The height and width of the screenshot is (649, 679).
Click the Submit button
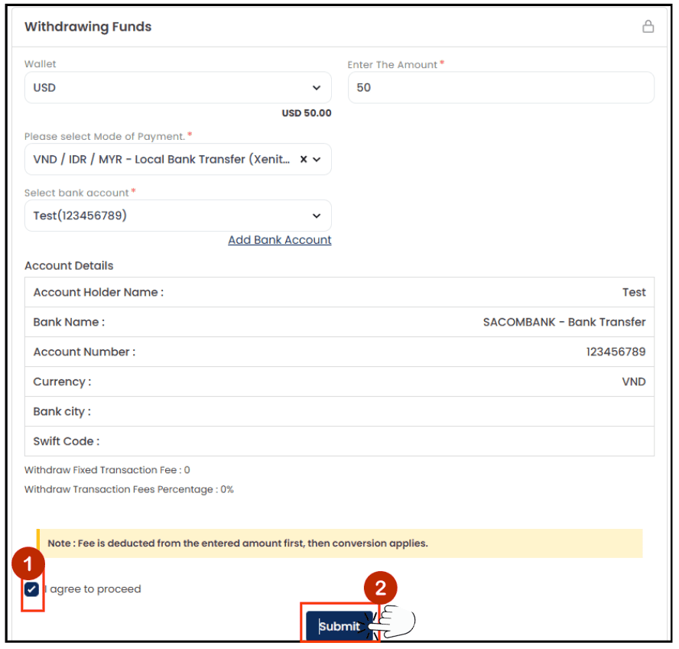pyautogui.click(x=339, y=625)
